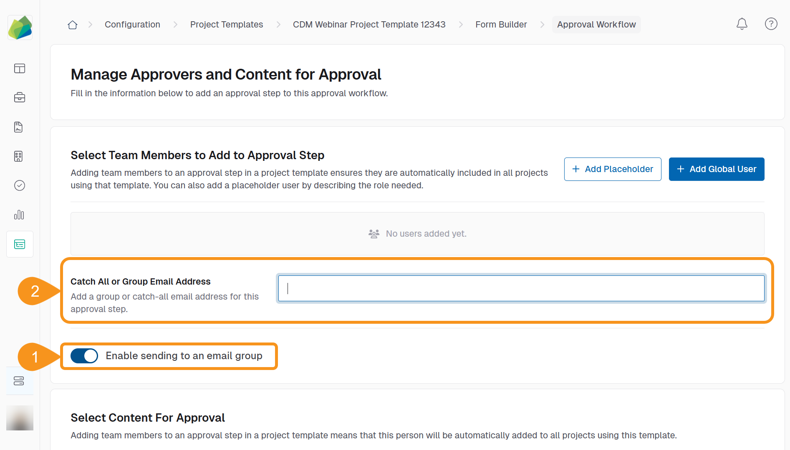
Task: Click the checkmark approvals icon
Action: pyautogui.click(x=20, y=185)
